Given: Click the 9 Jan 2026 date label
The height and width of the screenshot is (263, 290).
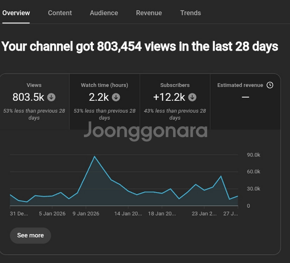Looking at the screenshot, I should click(x=86, y=214).
